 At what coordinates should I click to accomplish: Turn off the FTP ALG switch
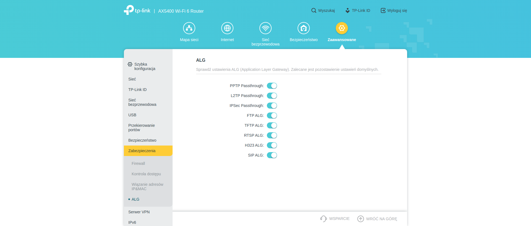point(272,115)
